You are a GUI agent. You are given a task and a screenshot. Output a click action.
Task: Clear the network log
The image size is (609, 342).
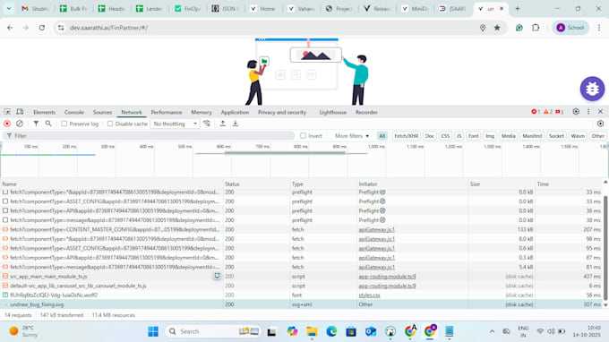click(20, 124)
